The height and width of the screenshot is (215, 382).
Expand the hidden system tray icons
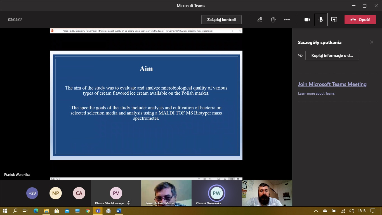(x=316, y=211)
